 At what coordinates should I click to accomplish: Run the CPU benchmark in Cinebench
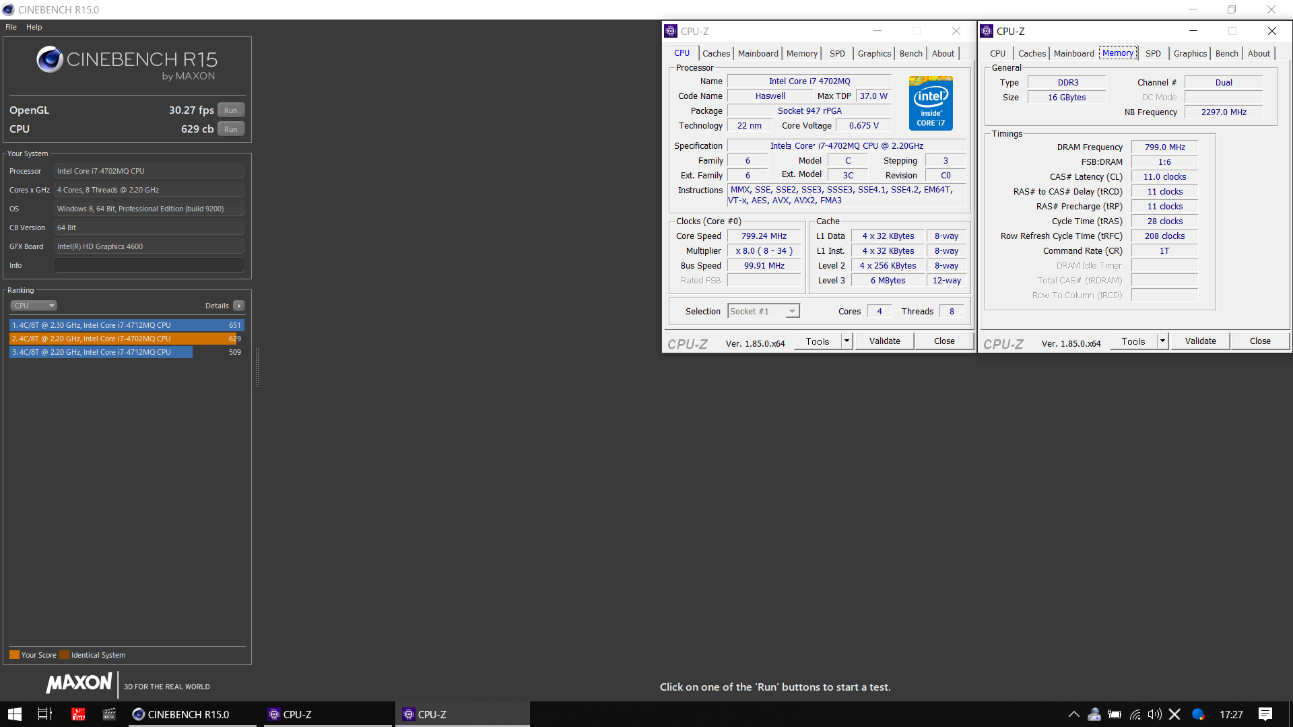pos(231,129)
